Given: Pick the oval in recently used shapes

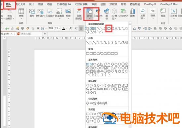Looking at the screenshot, I should (109, 28).
